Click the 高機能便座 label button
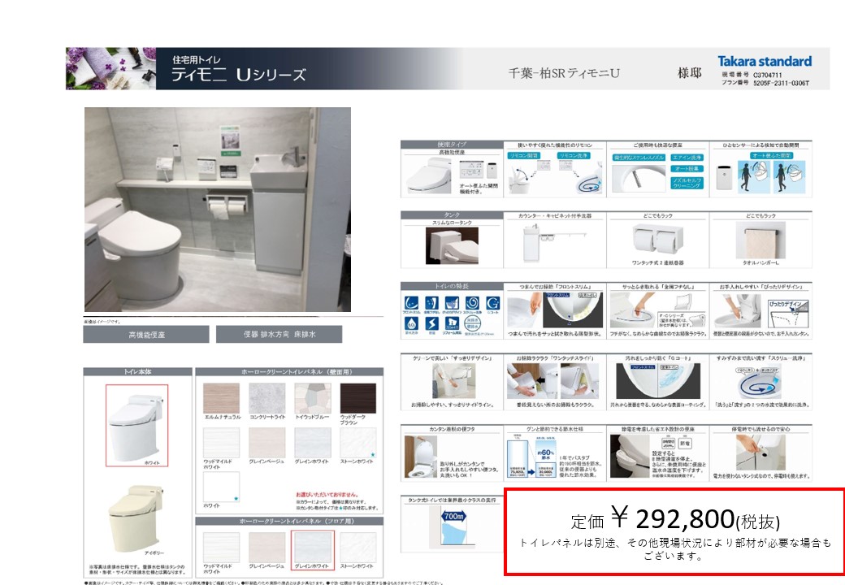The height and width of the screenshot is (585, 845). [x=145, y=334]
